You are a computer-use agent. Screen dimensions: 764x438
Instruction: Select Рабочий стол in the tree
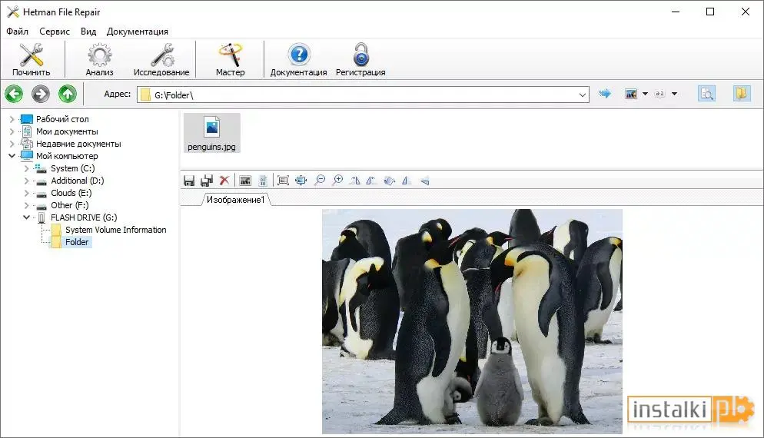click(62, 119)
